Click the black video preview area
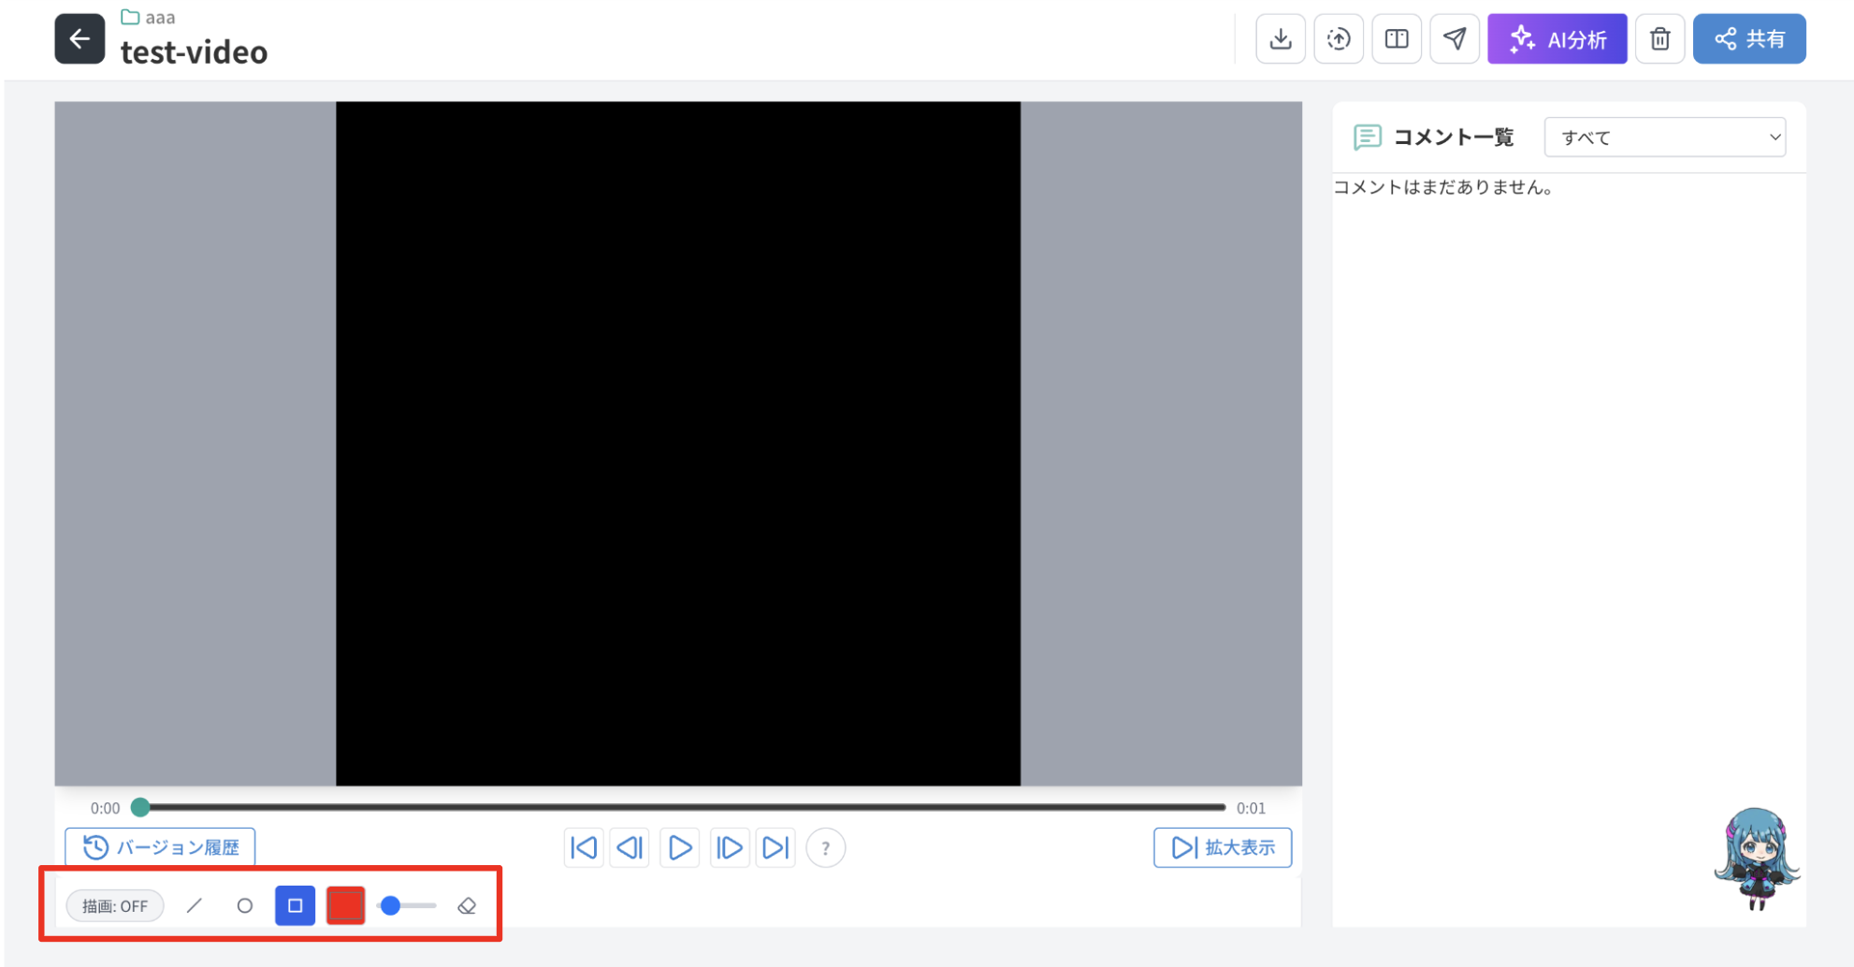The height and width of the screenshot is (967, 1854). [x=678, y=443]
